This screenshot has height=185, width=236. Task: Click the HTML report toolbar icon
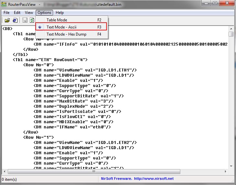[x=15, y=20]
